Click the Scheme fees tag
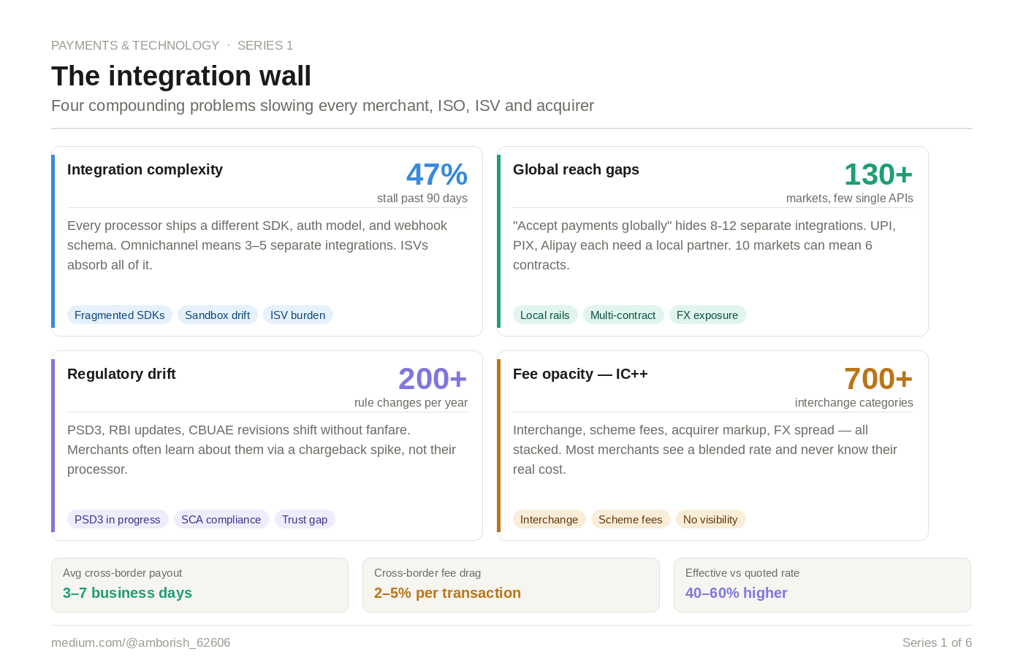This screenshot has width=1023, height=657. pyautogui.click(x=631, y=519)
